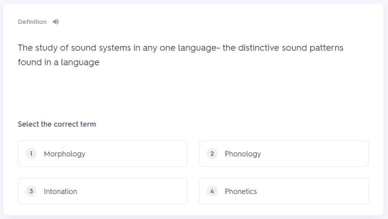
Task: Click the word "distinctive" in the definition
Action: pyautogui.click(x=260, y=48)
